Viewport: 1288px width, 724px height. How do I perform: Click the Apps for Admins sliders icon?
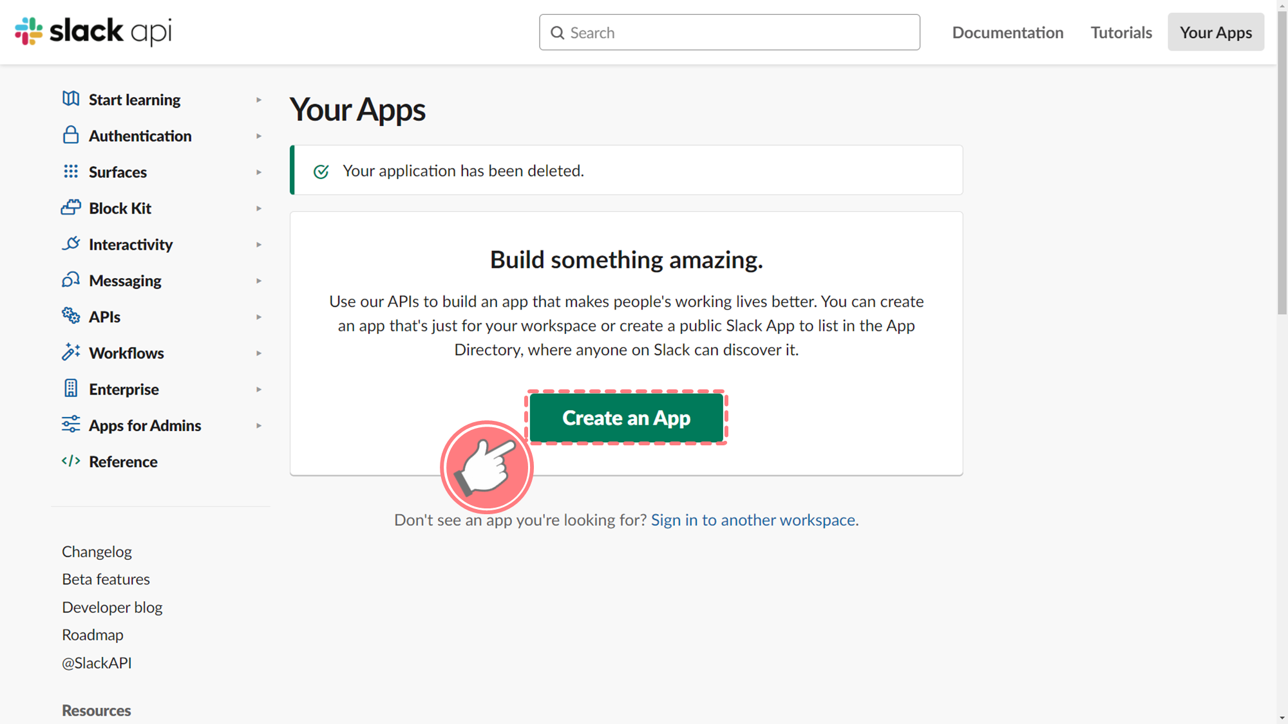(71, 425)
